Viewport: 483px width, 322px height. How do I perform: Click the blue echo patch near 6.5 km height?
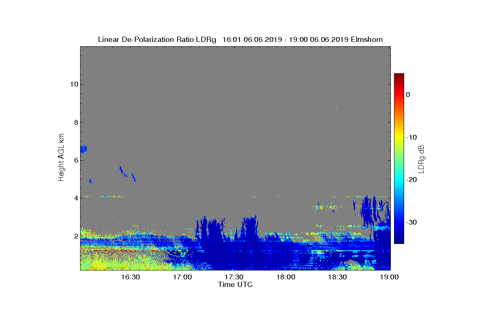(x=83, y=149)
